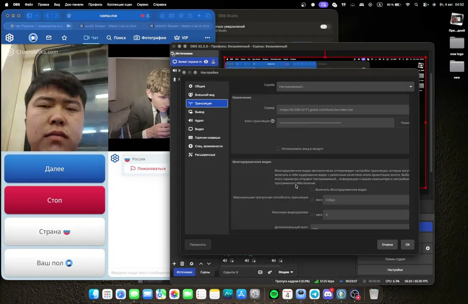Open the Search tab on chat site

click(x=116, y=38)
